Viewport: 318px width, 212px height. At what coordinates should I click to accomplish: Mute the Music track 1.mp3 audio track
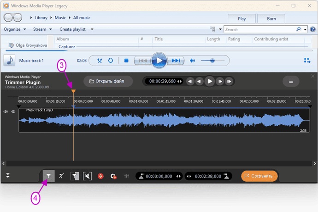point(6,112)
